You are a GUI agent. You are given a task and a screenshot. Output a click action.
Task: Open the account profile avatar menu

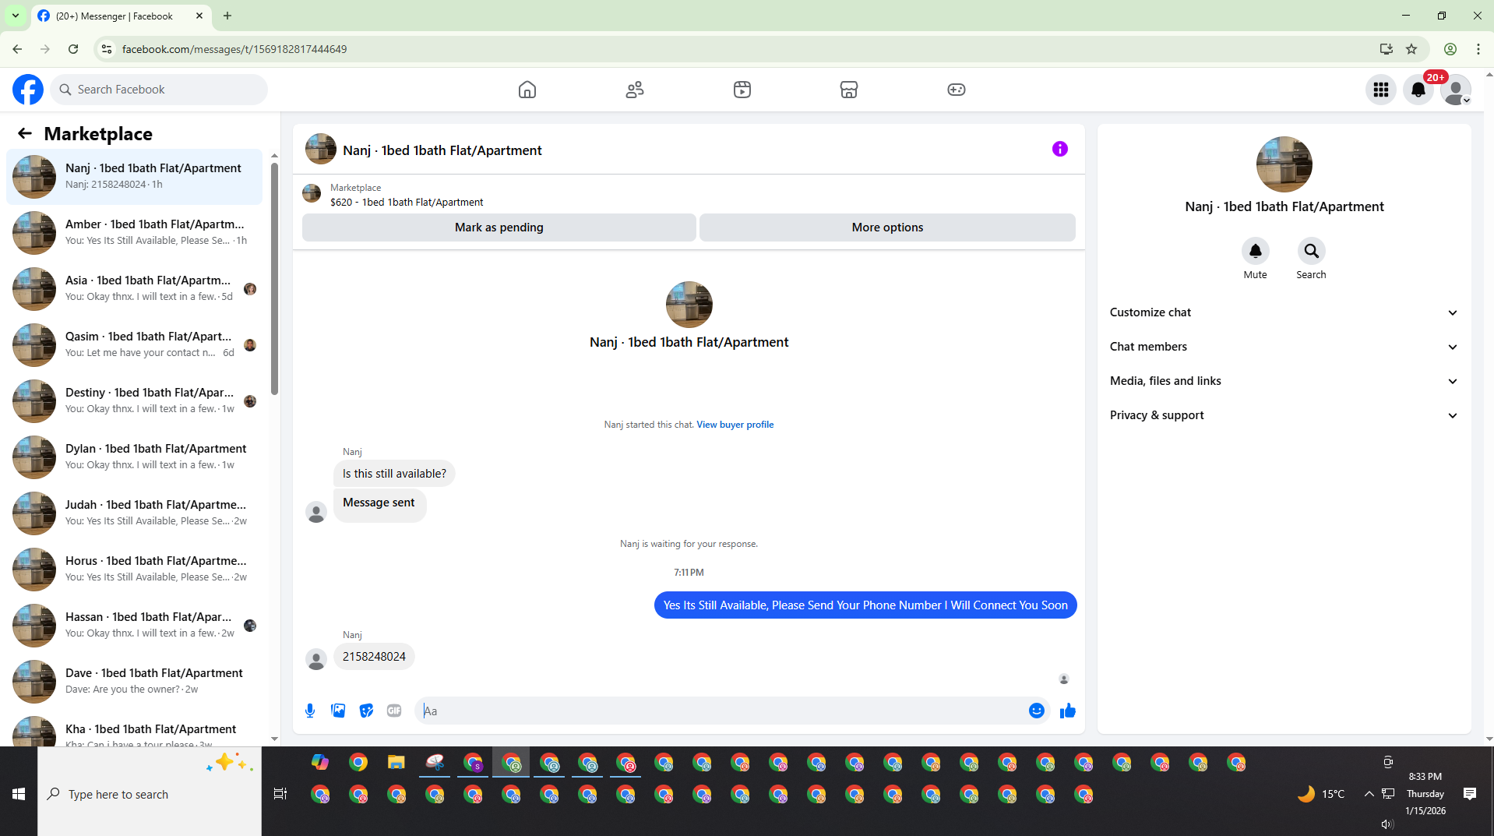point(1456,90)
